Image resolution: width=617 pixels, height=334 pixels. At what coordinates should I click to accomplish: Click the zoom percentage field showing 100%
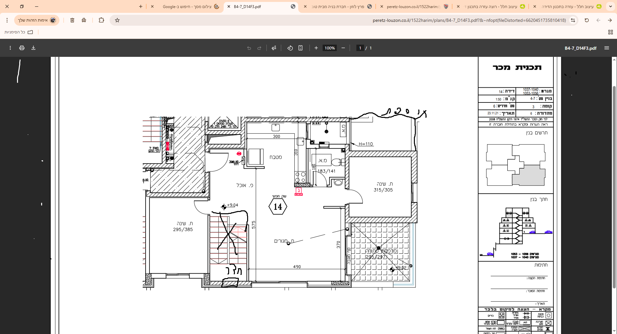tap(329, 48)
